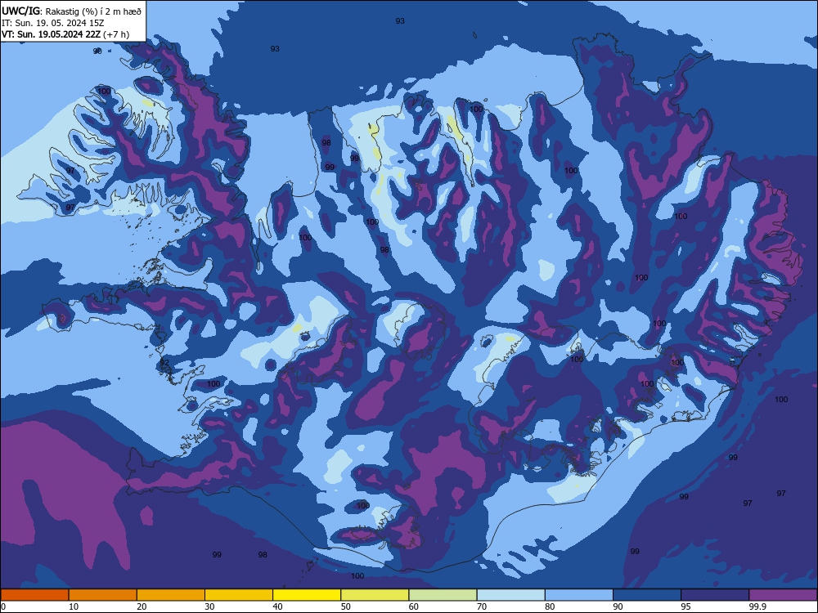The width and height of the screenshot is (818, 613).
Task: Click the dark orange 0–10 legend swatch
Action: (x=34, y=595)
